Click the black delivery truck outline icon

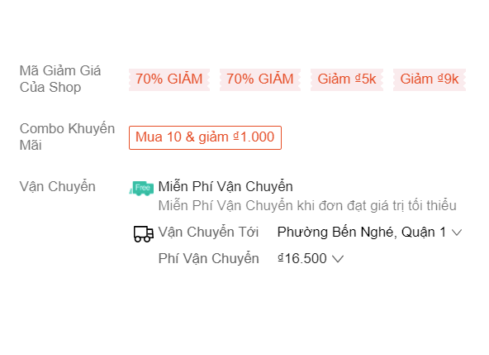click(x=144, y=234)
